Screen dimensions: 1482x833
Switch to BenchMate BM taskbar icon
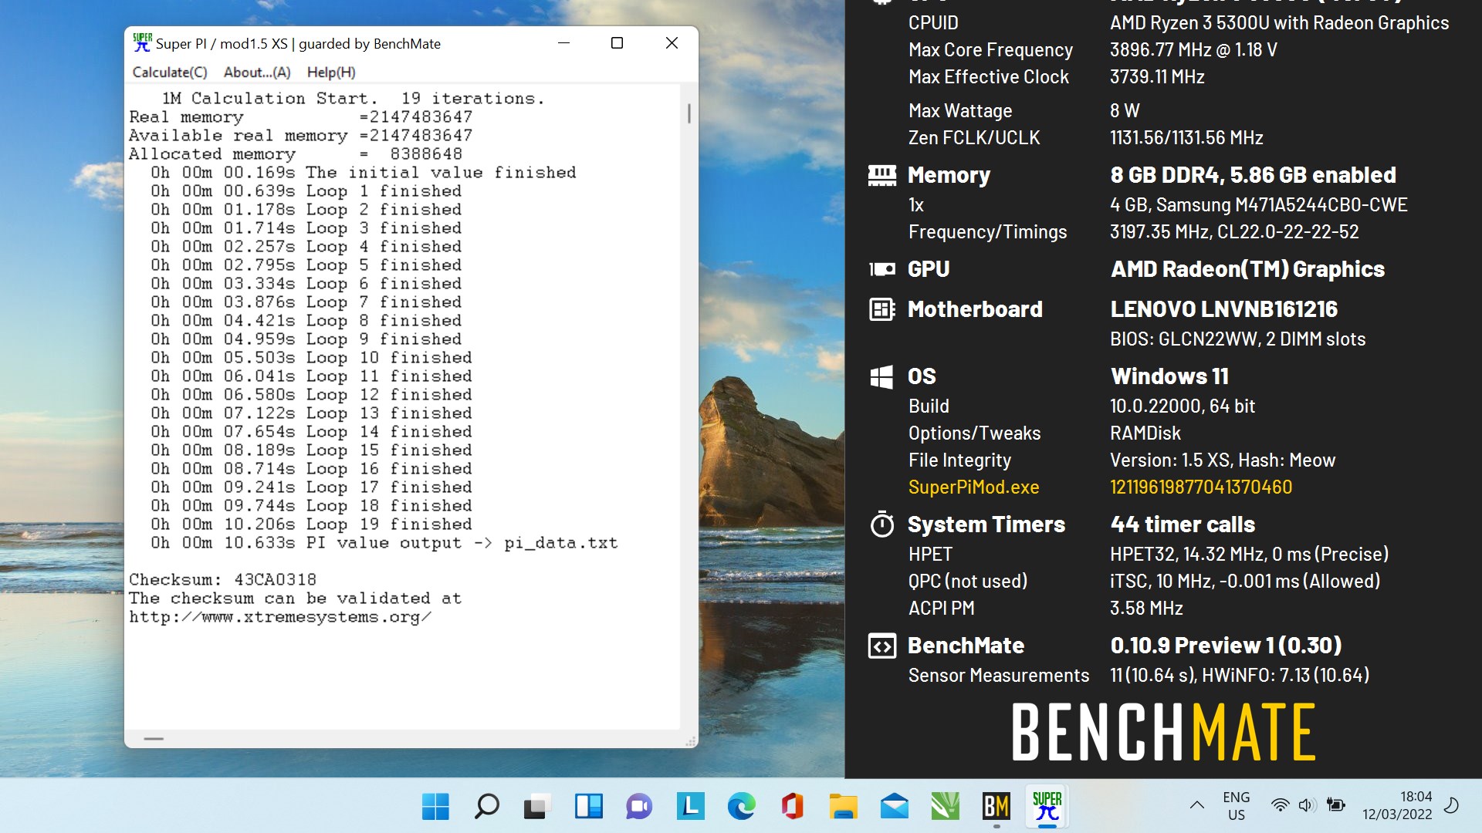pyautogui.click(x=996, y=807)
